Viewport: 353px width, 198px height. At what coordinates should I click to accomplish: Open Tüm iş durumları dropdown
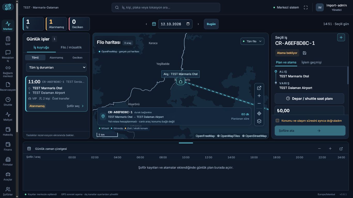pos(56,67)
